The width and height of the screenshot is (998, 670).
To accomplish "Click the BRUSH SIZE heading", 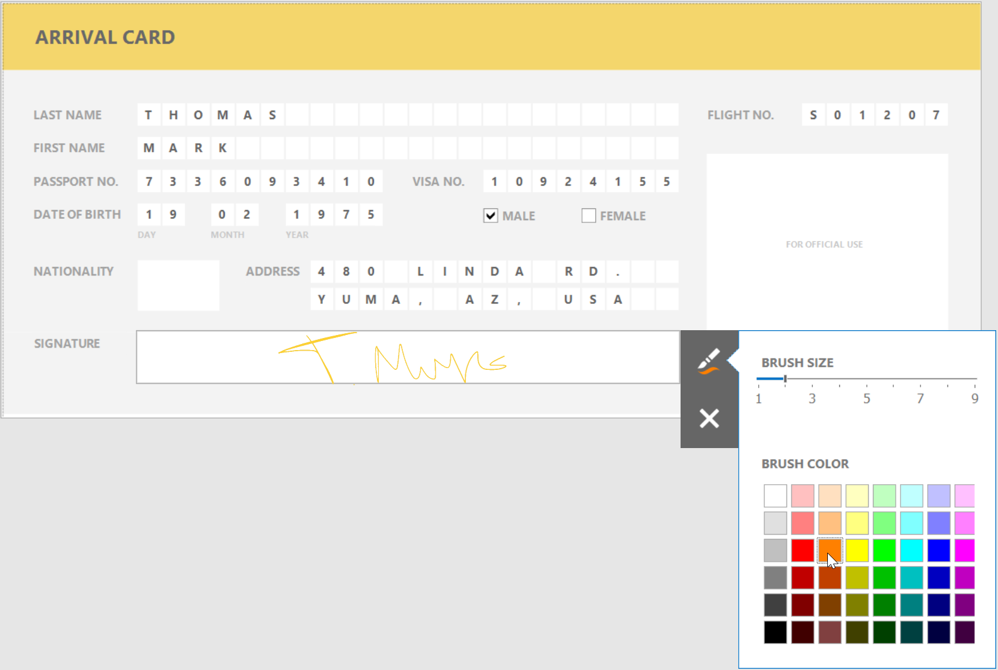I will 797,363.
